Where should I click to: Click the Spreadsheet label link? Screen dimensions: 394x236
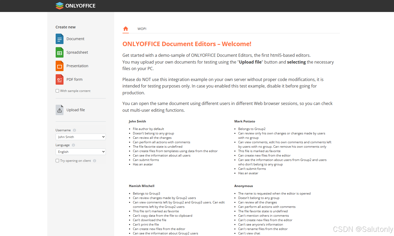(x=77, y=52)
